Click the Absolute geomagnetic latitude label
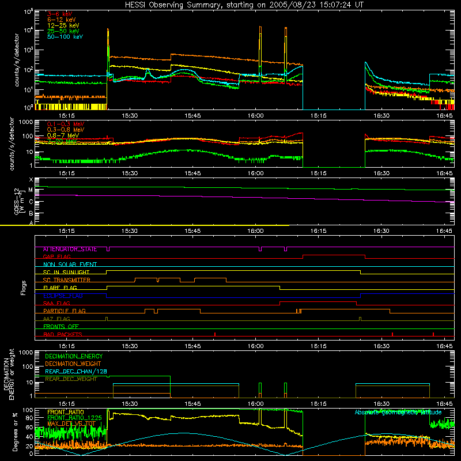The width and height of the screenshot is (461, 461). [398, 412]
